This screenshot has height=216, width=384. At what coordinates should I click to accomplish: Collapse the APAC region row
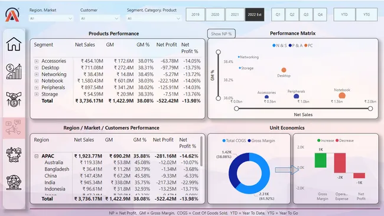[37, 156]
